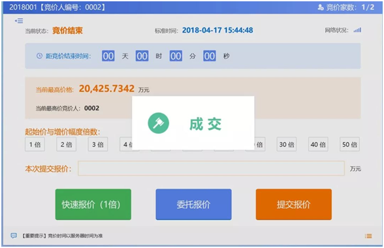
Task: Open the orange list icon at bottom right
Action: tap(368, 236)
